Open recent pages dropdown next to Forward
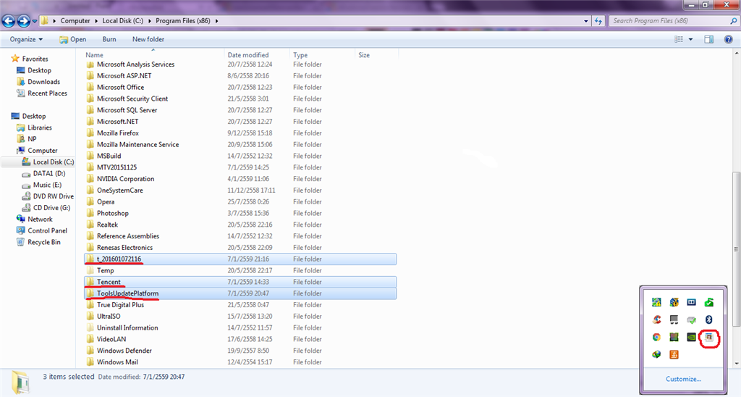This screenshot has width=741, height=397. point(35,21)
